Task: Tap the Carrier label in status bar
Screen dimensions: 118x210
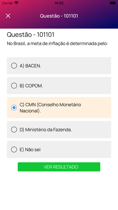Action: point(7,3)
